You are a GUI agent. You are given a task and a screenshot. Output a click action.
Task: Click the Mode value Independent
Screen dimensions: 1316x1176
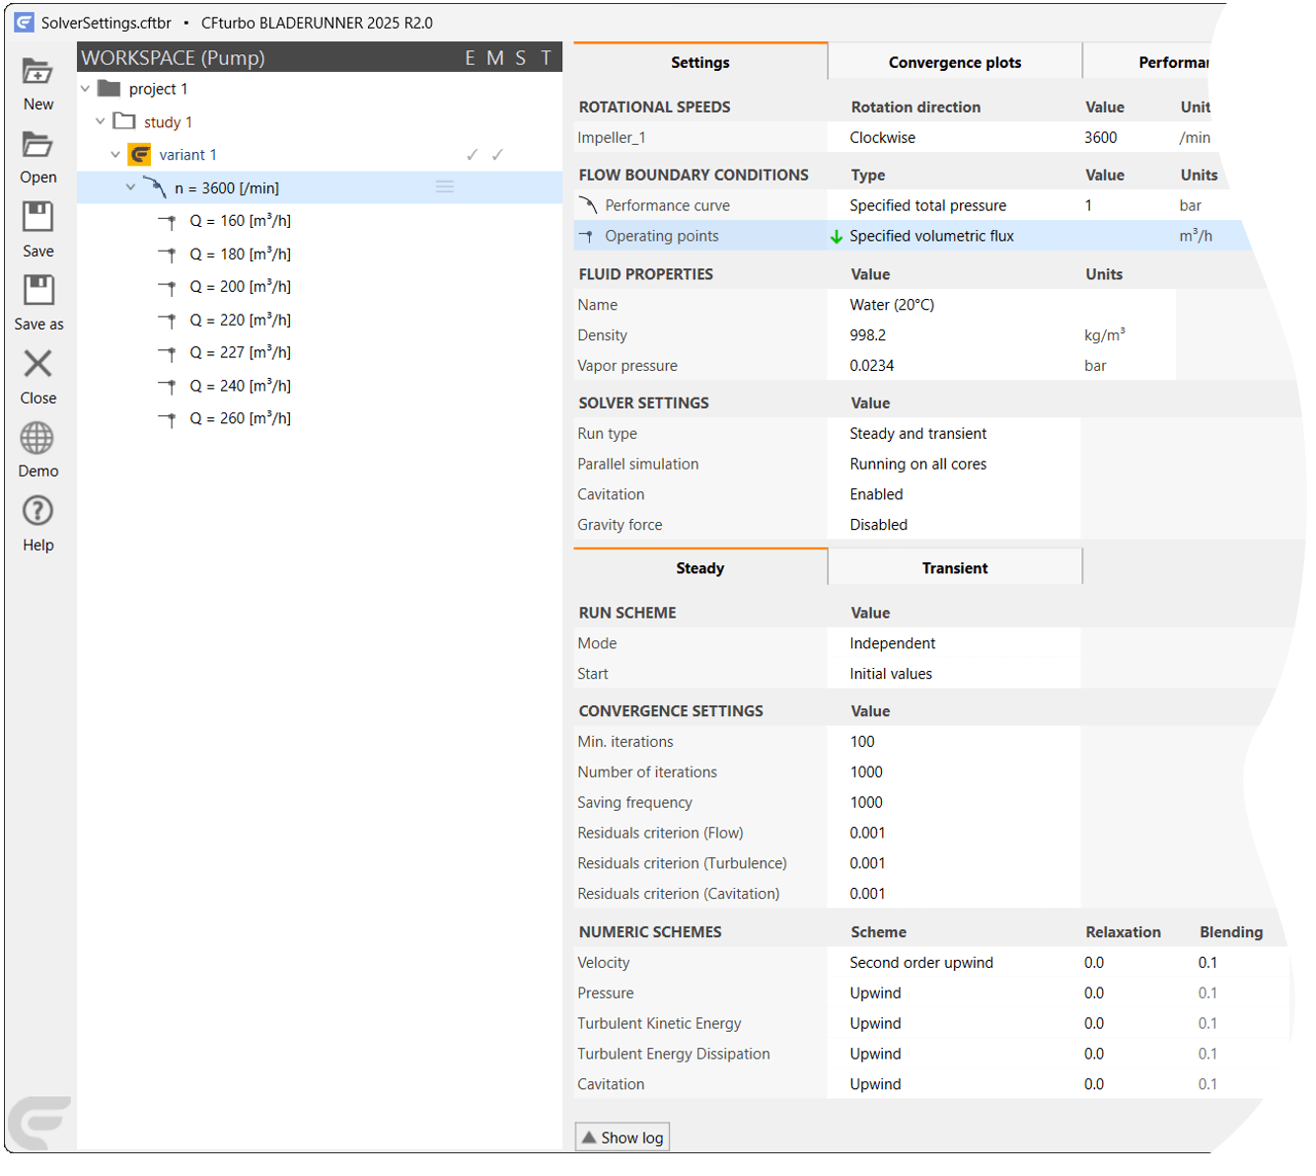tap(893, 643)
